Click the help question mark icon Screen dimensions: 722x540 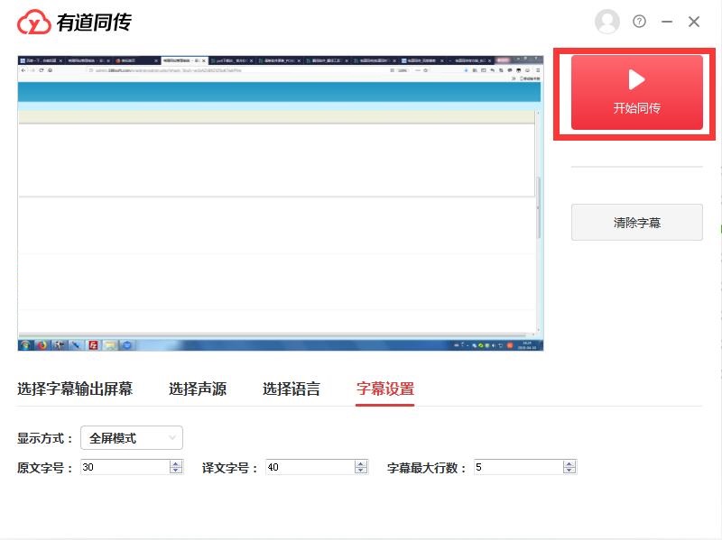click(640, 22)
